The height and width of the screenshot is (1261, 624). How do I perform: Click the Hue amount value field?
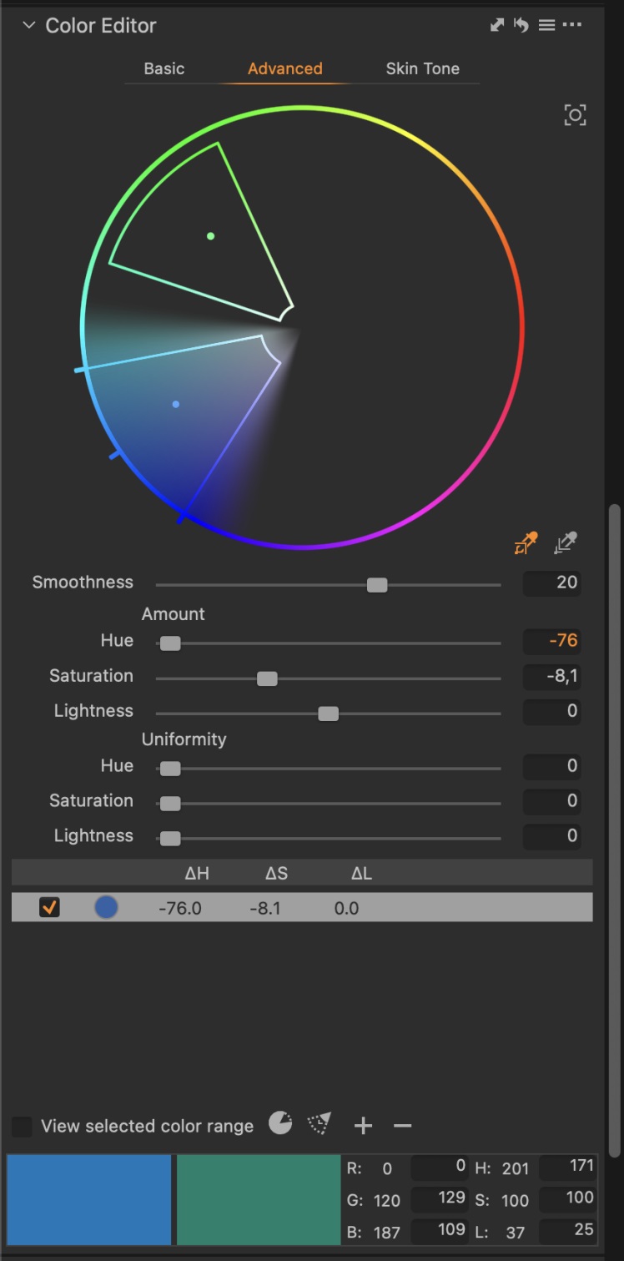click(x=551, y=641)
